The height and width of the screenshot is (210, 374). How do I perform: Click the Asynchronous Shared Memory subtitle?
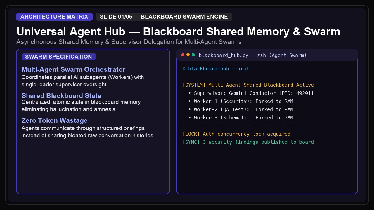point(129,42)
